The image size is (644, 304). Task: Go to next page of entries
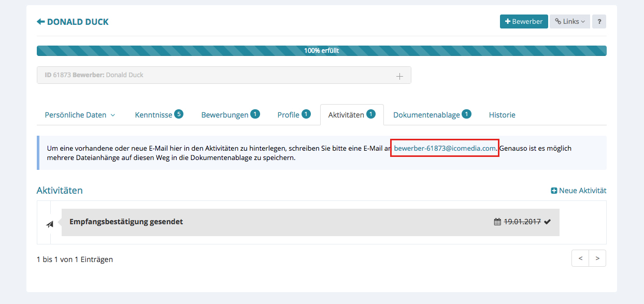coord(597,258)
